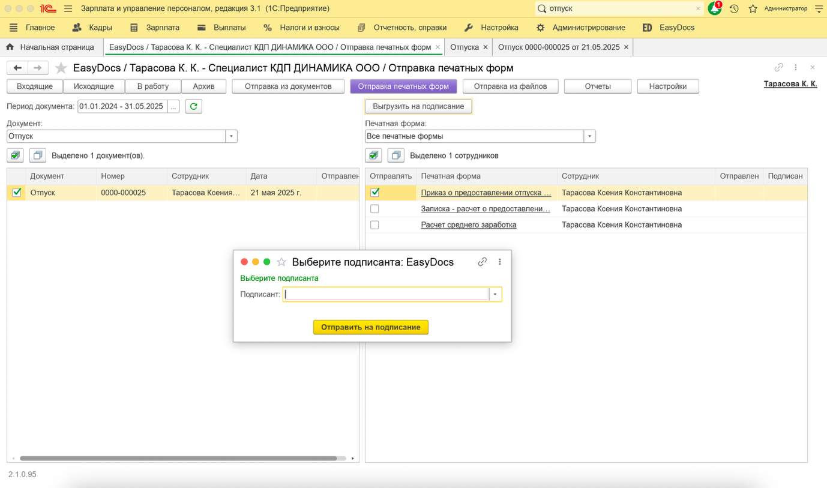The width and height of the screenshot is (827, 488).
Task: Open the Документ dropdown list
Action: coord(231,136)
